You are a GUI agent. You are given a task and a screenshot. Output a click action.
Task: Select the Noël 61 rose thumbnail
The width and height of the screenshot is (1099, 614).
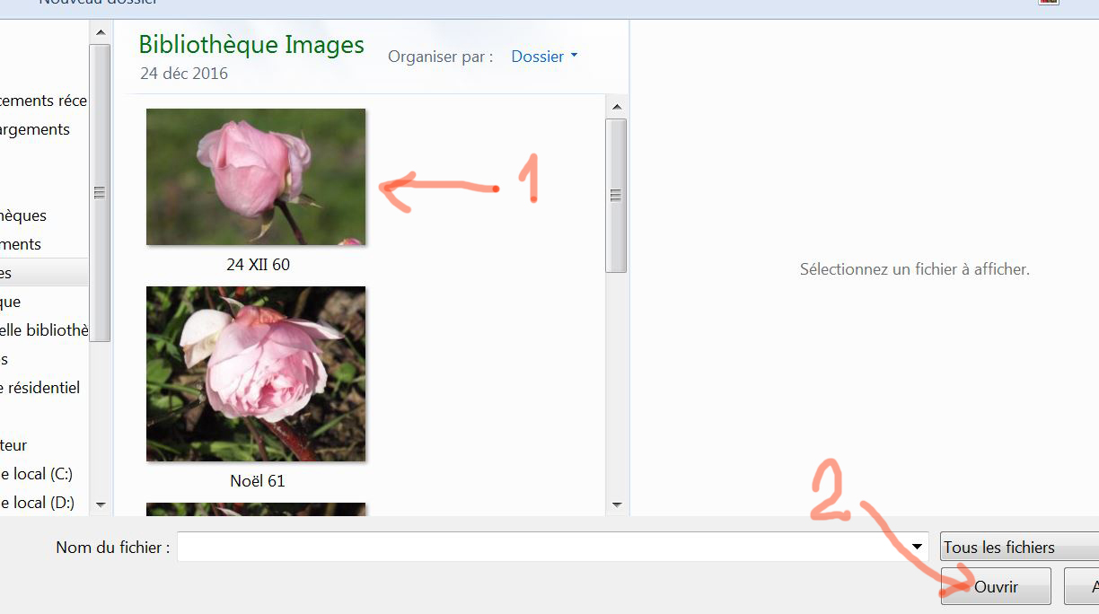click(256, 373)
